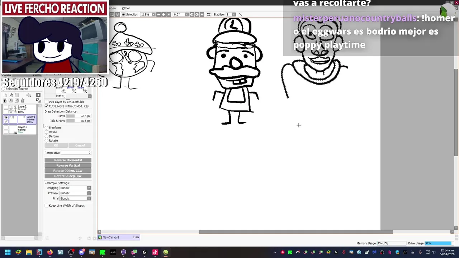The image size is (459, 258).
Task: Click the clear layer icon
Action: tap(17, 100)
